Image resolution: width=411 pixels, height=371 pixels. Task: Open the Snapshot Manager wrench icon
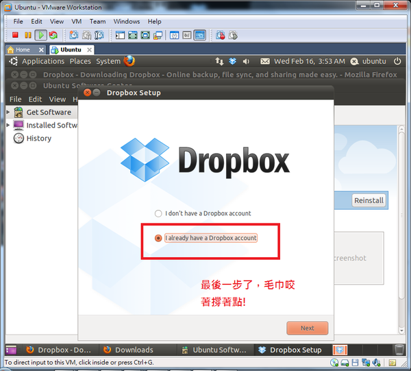click(x=99, y=35)
